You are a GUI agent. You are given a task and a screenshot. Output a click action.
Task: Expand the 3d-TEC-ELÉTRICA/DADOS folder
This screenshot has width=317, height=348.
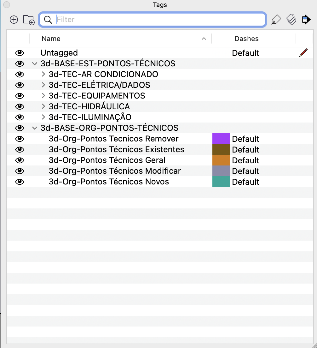43,85
